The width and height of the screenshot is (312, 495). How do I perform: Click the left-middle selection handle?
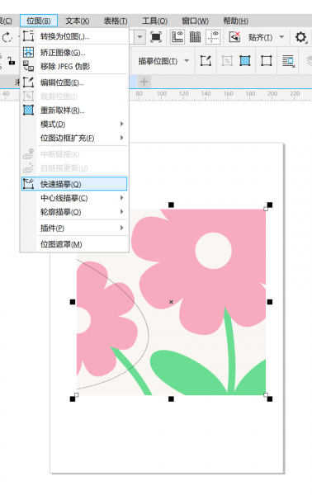tap(73, 302)
